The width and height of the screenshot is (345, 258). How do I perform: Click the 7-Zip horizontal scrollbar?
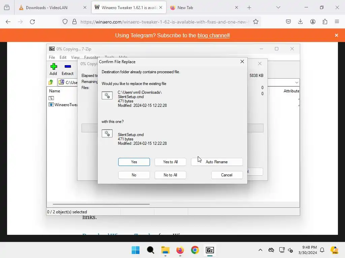click(101, 204)
